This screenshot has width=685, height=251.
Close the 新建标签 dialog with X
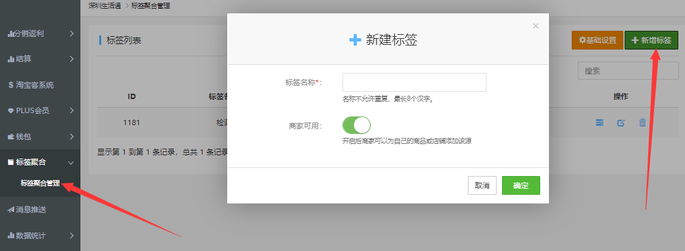(x=536, y=26)
